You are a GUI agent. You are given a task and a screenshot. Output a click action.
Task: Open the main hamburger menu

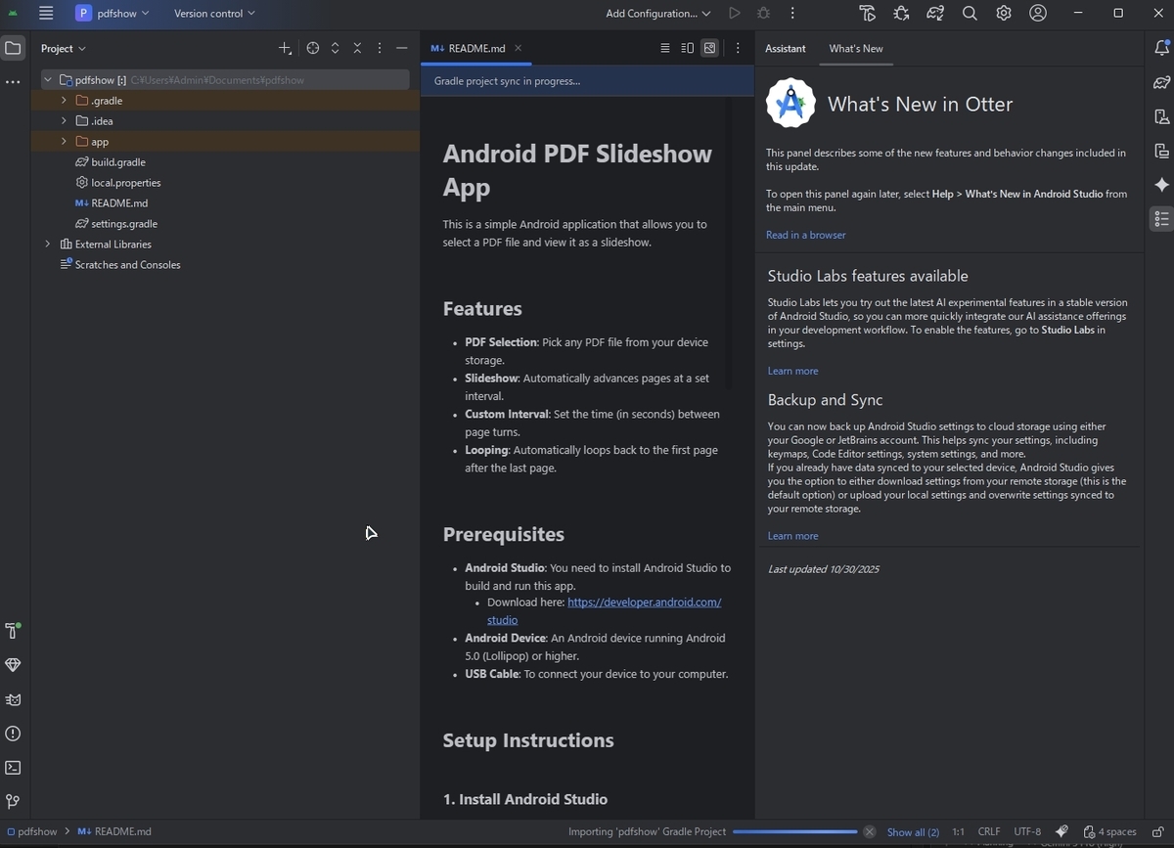point(46,14)
